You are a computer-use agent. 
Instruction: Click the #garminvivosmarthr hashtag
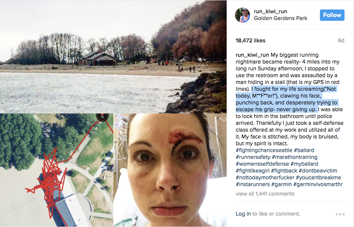[318, 184]
